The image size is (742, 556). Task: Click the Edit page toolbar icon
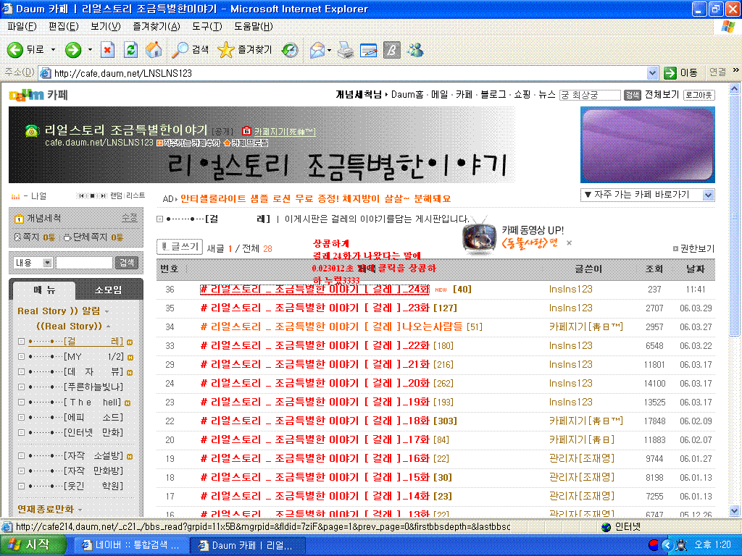click(x=368, y=50)
